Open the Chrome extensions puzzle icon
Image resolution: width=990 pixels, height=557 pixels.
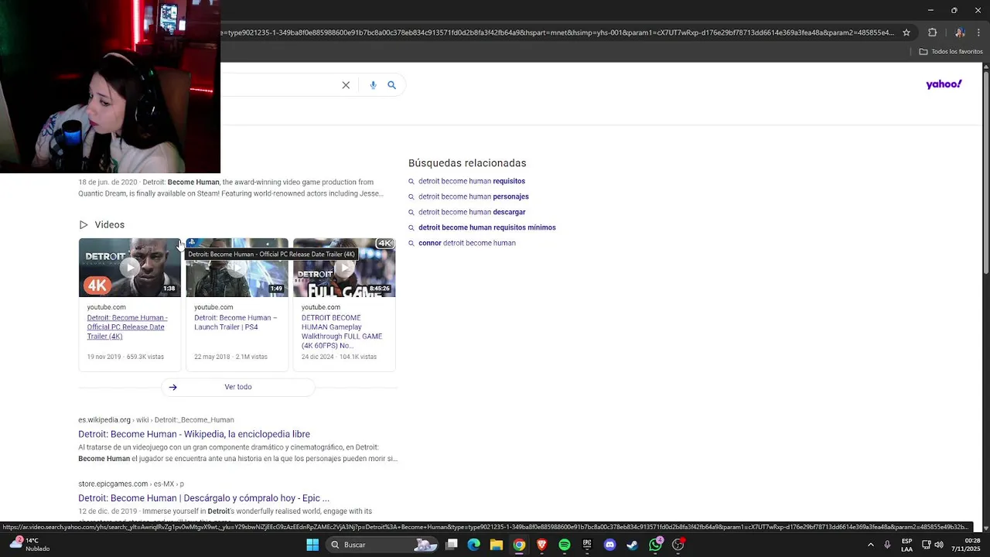coord(932,32)
